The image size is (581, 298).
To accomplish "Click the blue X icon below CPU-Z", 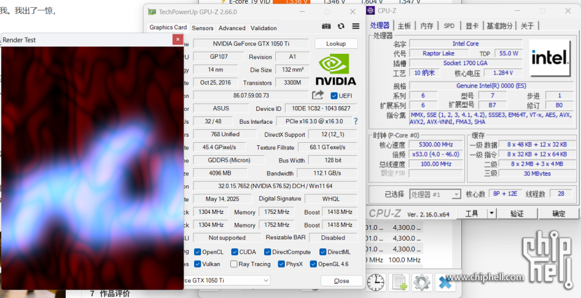I will click(x=445, y=283).
